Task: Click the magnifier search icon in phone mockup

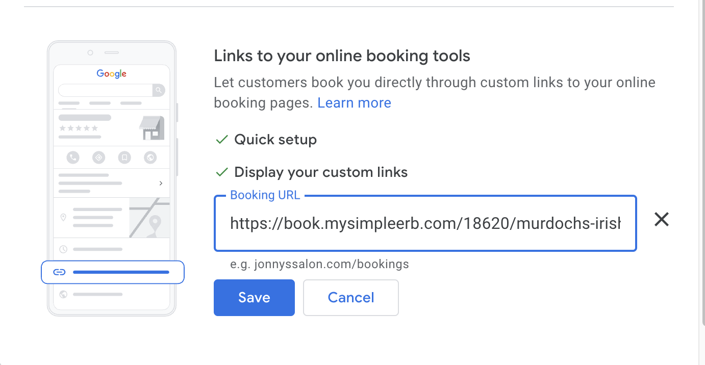Action: coord(159,90)
